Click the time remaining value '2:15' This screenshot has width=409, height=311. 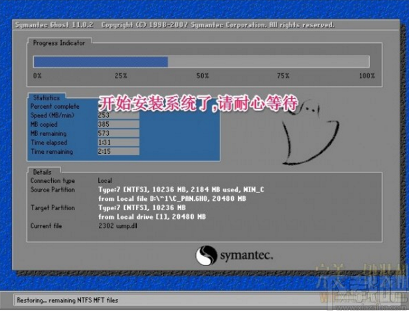118,151
